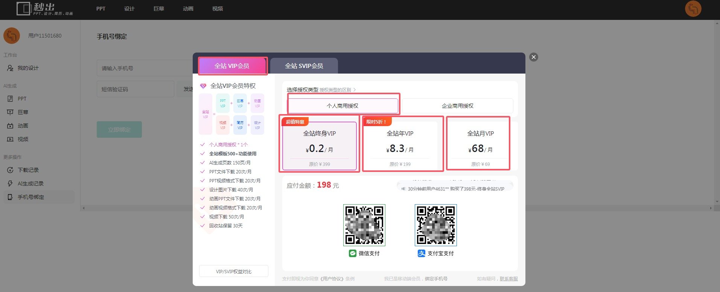Choose the 全站年VIP plan card

coord(400,146)
